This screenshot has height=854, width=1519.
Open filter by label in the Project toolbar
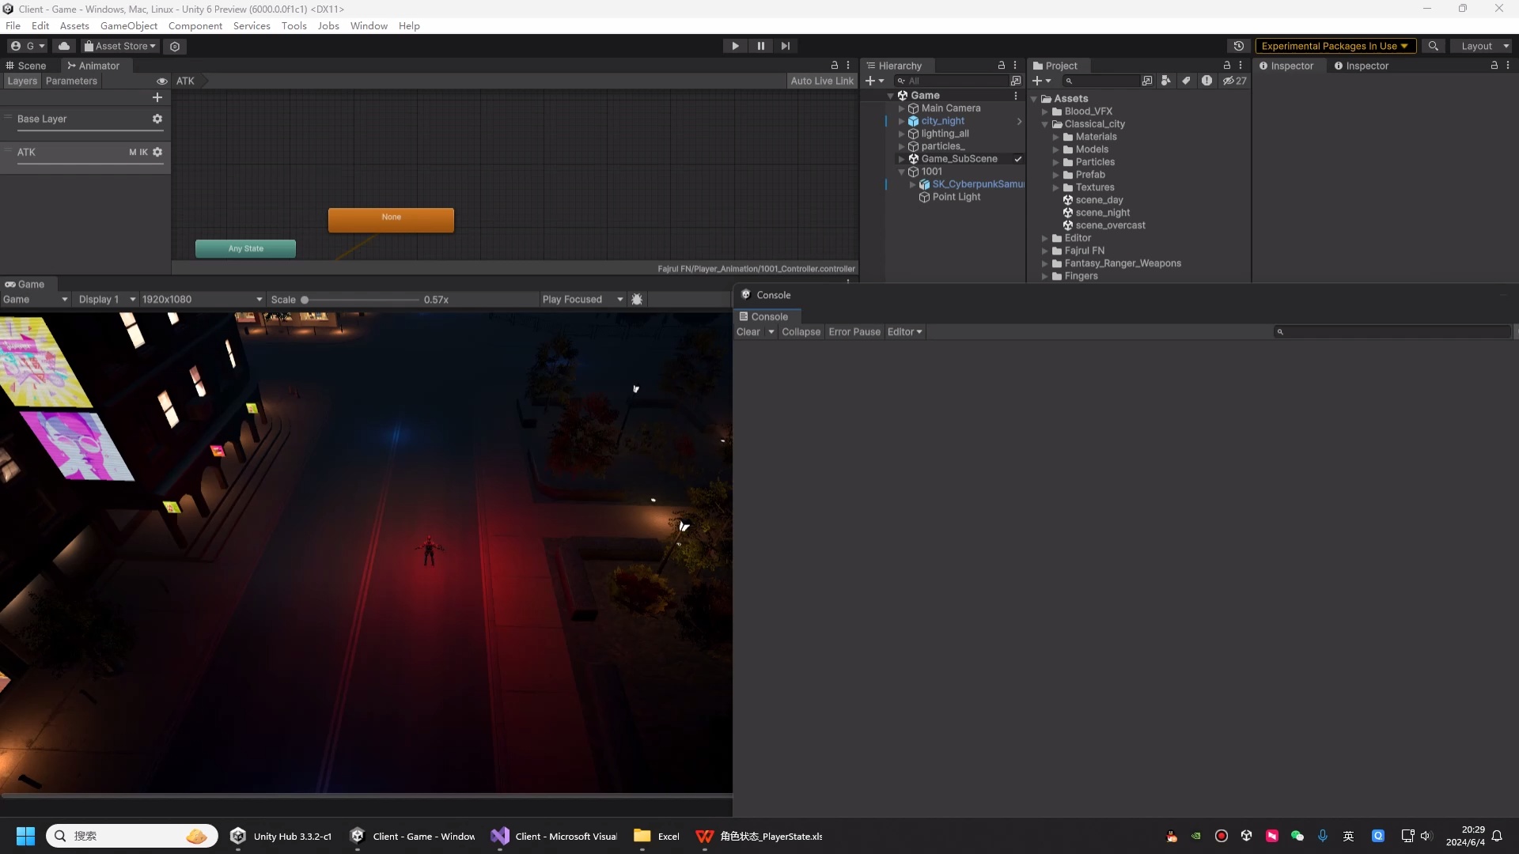pyautogui.click(x=1187, y=81)
